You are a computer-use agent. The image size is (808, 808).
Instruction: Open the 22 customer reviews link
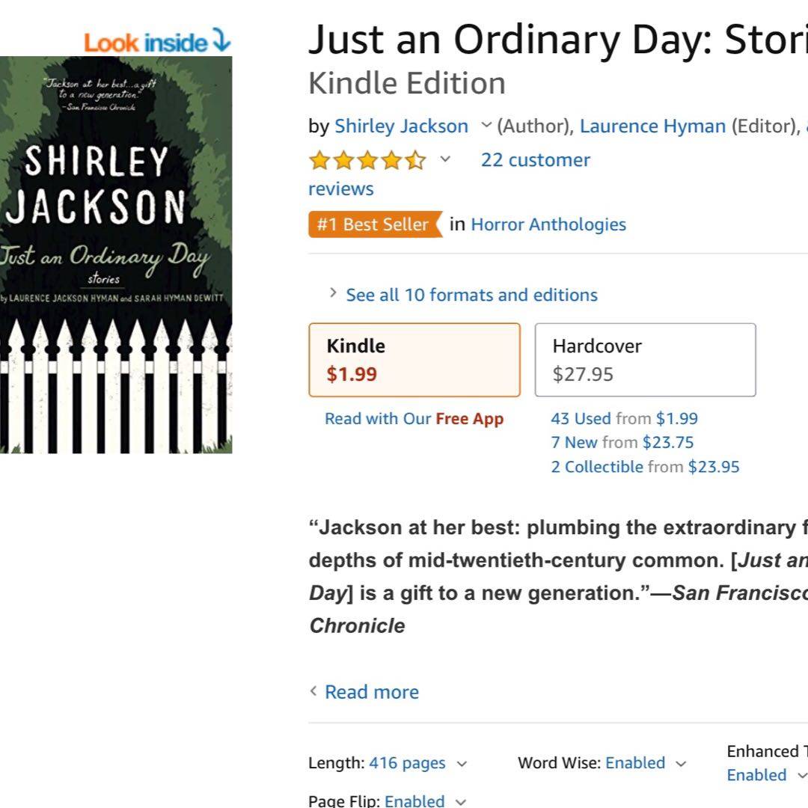pyautogui.click(x=535, y=160)
